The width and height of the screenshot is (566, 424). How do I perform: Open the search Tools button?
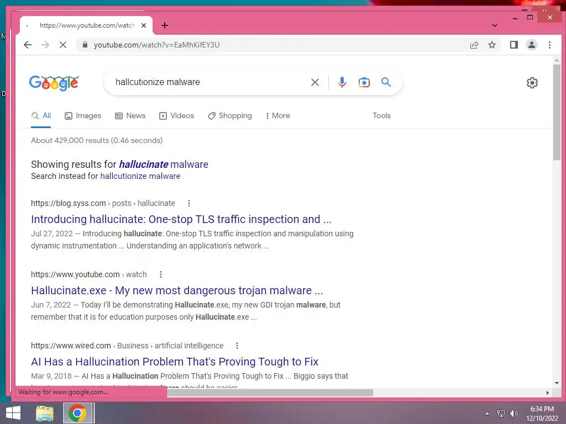tap(381, 116)
